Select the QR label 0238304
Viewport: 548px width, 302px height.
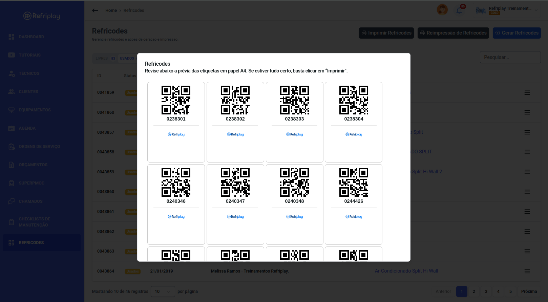pyautogui.click(x=354, y=122)
